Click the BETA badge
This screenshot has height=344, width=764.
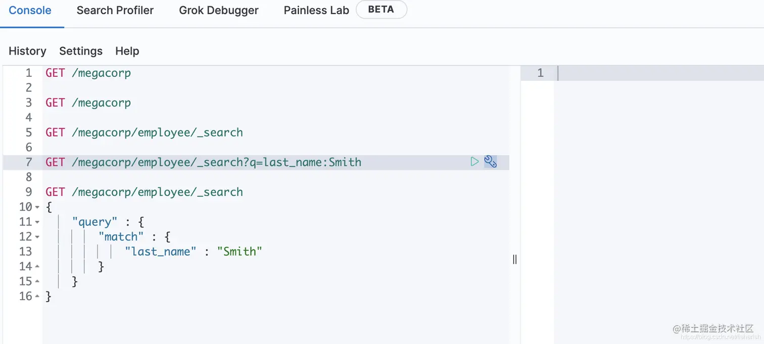tap(381, 10)
